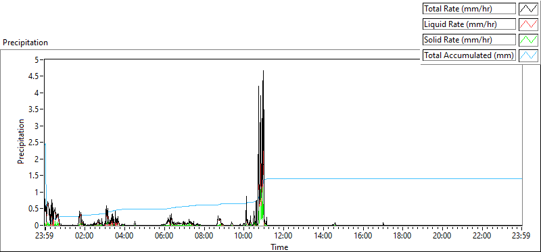Select the Total Accumulated (mm) legend label
This screenshot has width=541, height=252.
click(469, 55)
